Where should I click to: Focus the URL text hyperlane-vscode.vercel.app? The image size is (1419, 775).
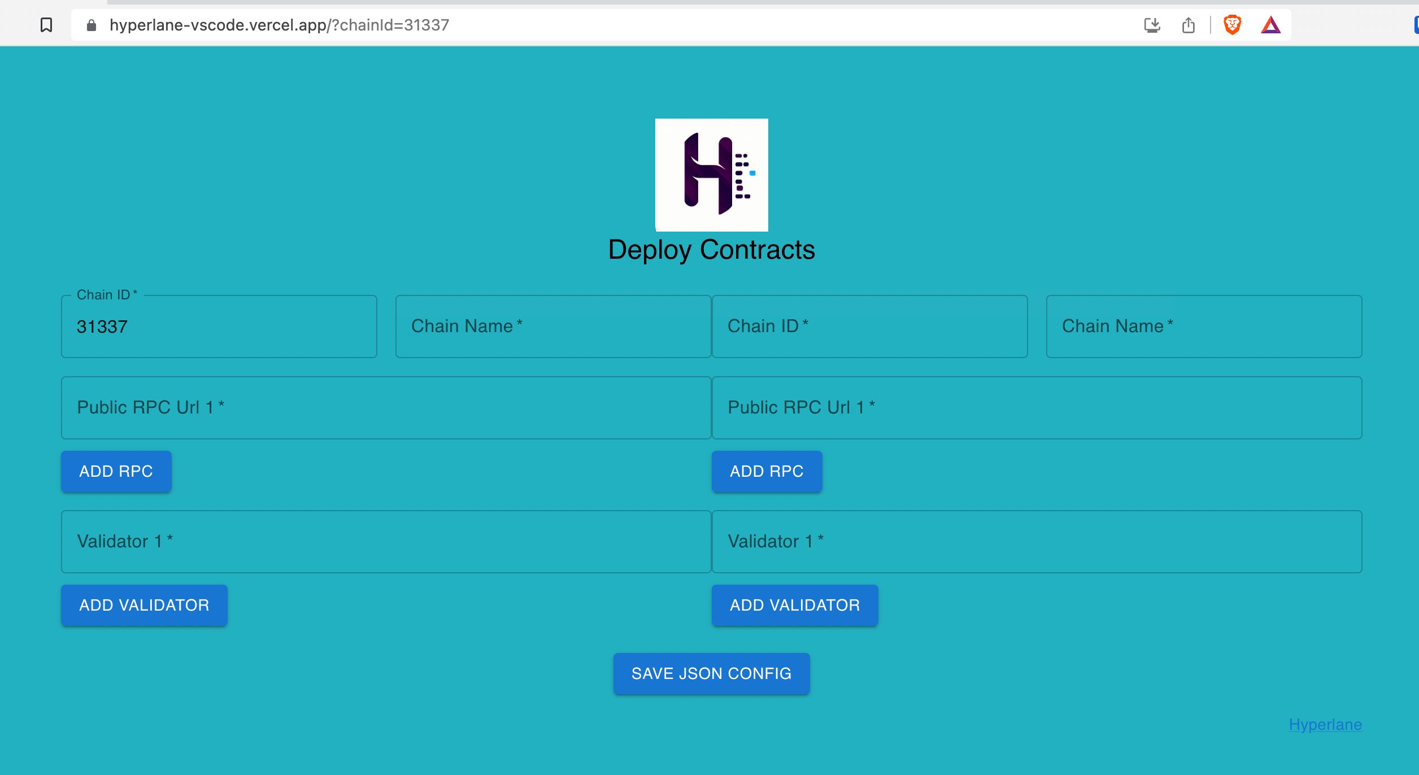click(217, 25)
